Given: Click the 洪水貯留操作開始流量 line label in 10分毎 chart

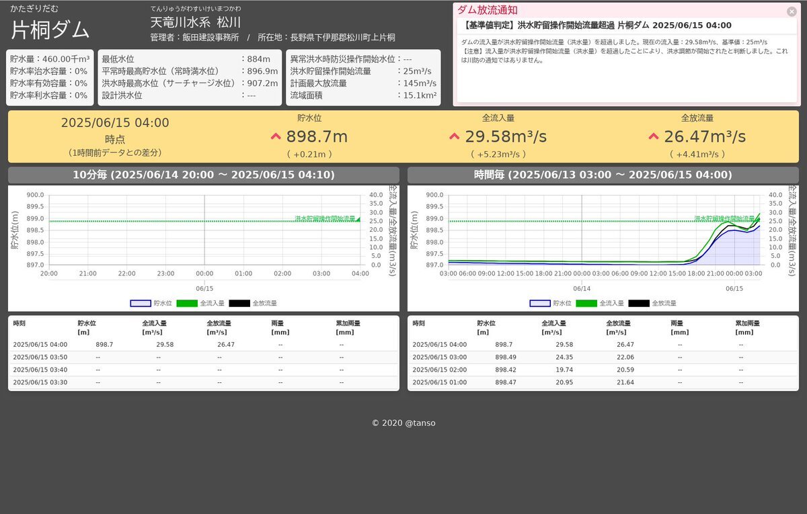Looking at the screenshot, I should [x=325, y=218].
